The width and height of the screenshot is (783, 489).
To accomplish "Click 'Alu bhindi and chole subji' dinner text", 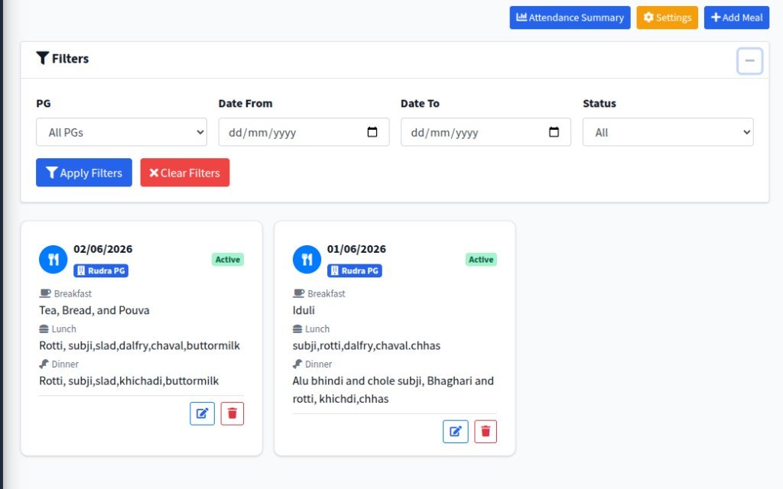I will (358, 381).
